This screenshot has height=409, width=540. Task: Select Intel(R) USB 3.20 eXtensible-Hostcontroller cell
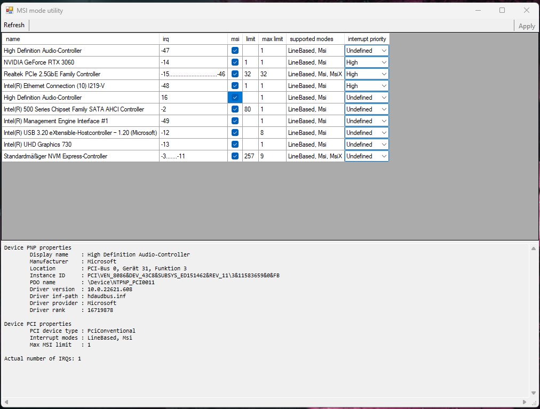pyautogui.click(x=81, y=133)
